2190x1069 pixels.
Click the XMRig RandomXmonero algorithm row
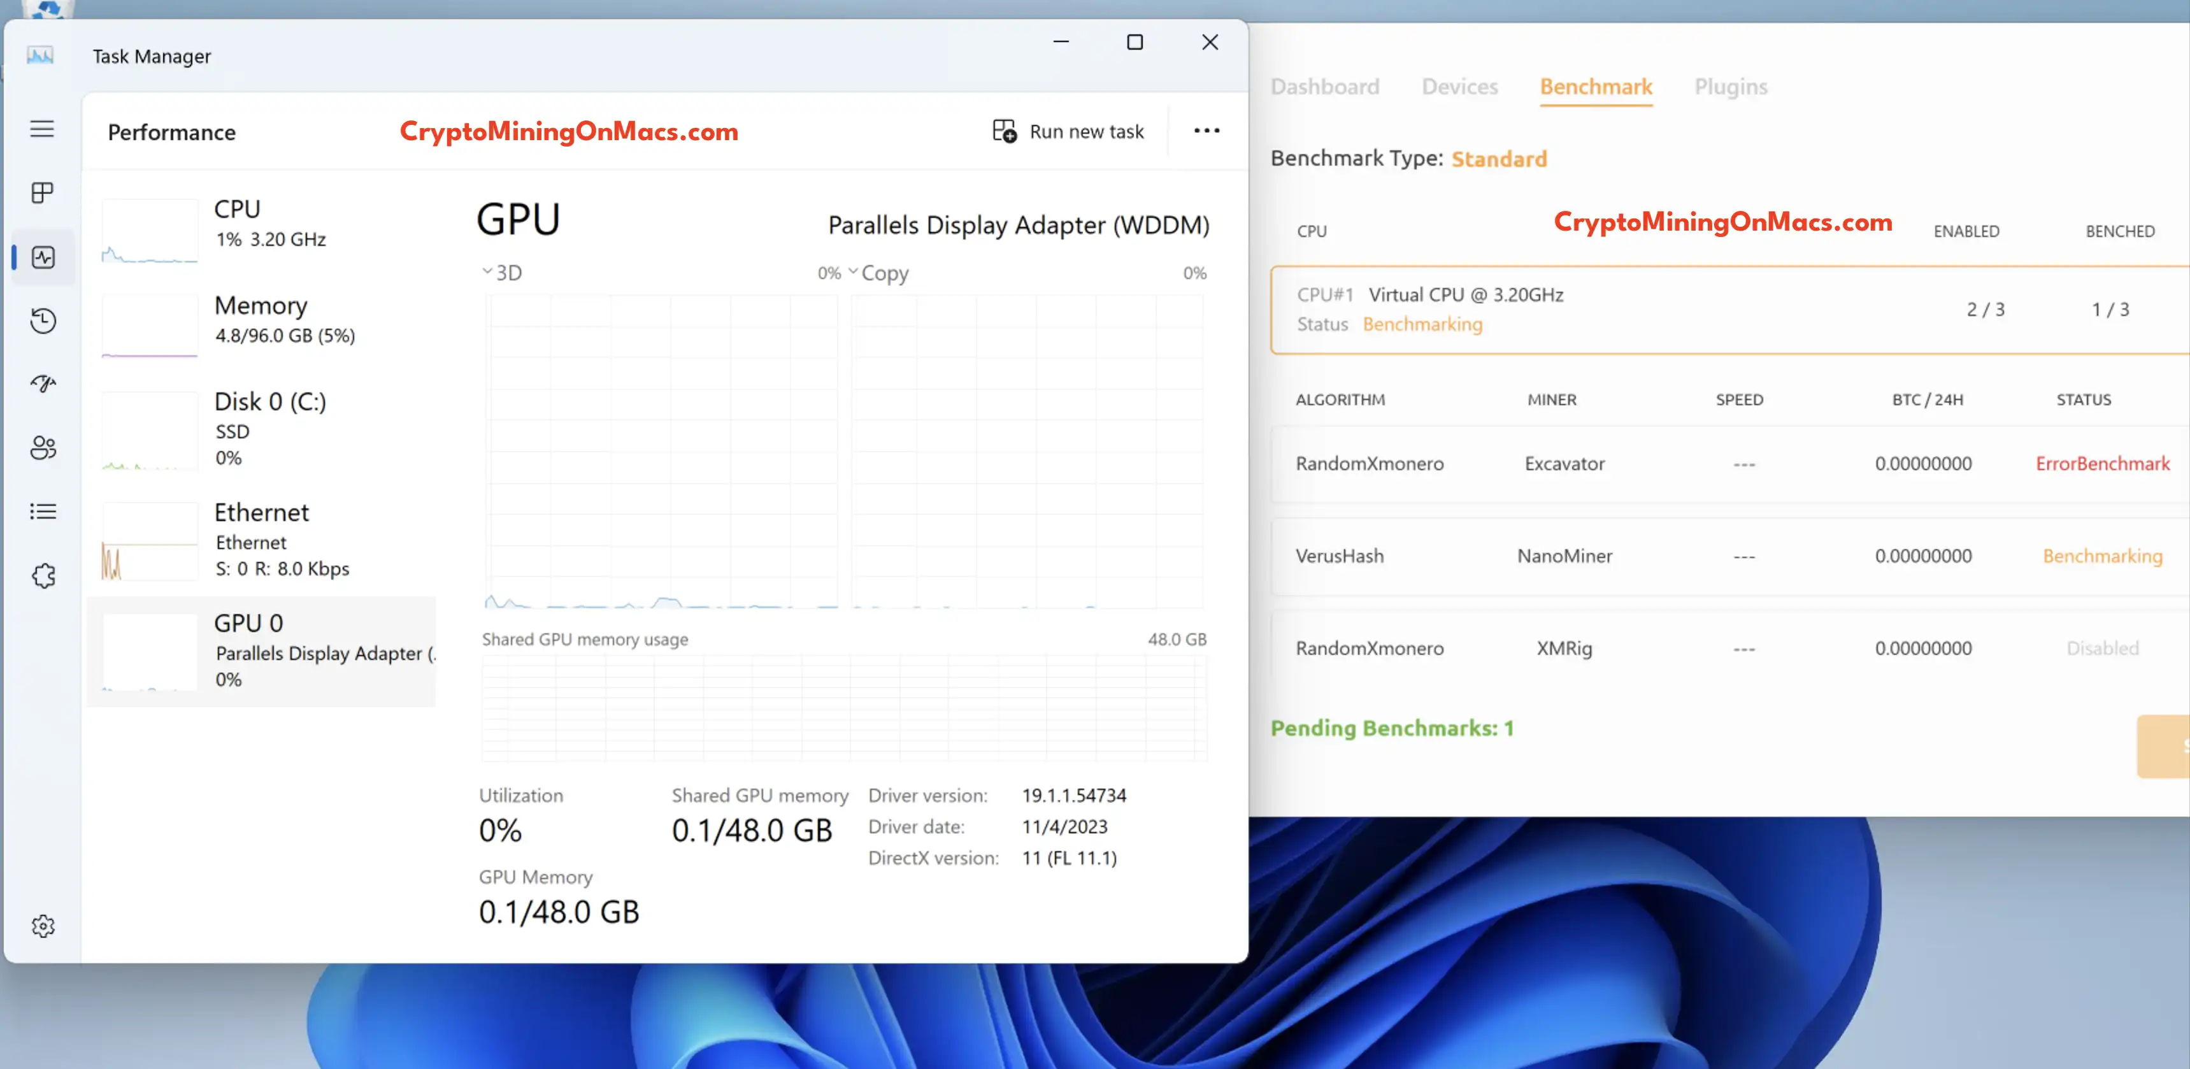[1729, 648]
